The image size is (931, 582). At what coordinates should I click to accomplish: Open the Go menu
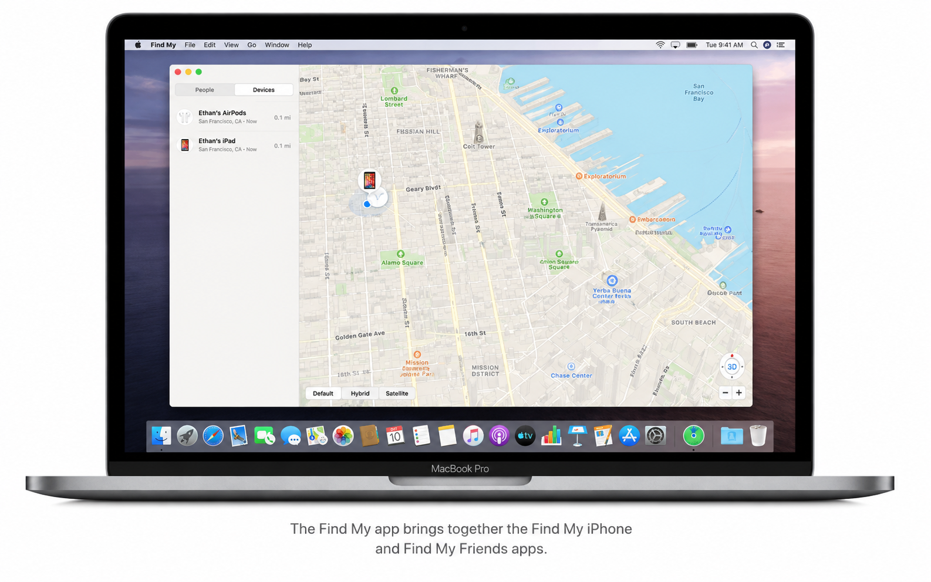251,45
